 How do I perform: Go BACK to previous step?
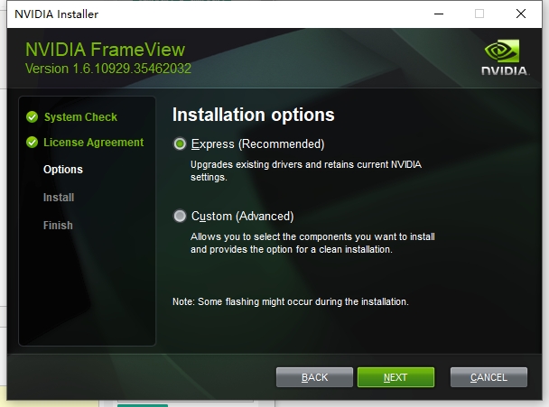coord(314,377)
